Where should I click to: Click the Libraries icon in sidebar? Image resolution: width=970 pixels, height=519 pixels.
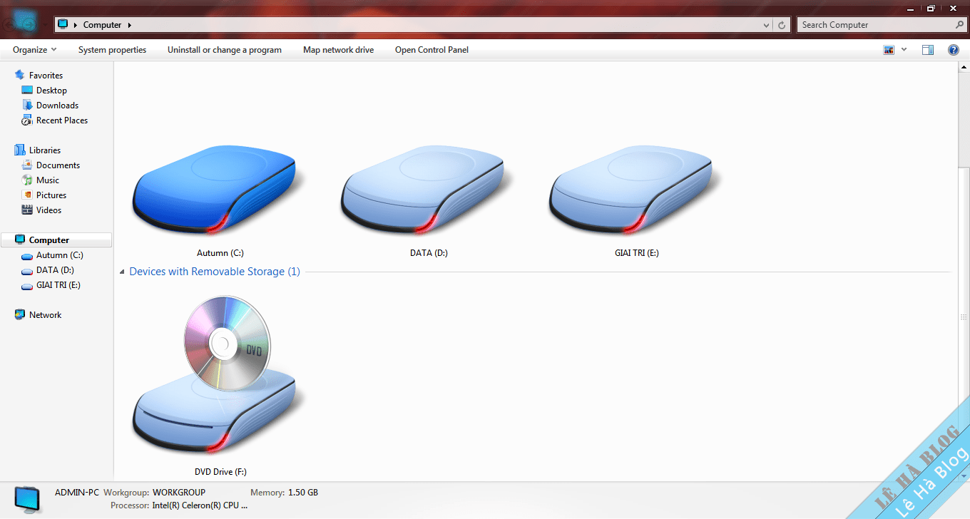click(20, 150)
